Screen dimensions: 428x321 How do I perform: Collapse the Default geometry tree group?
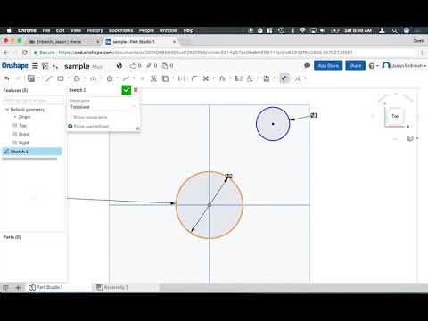point(7,110)
